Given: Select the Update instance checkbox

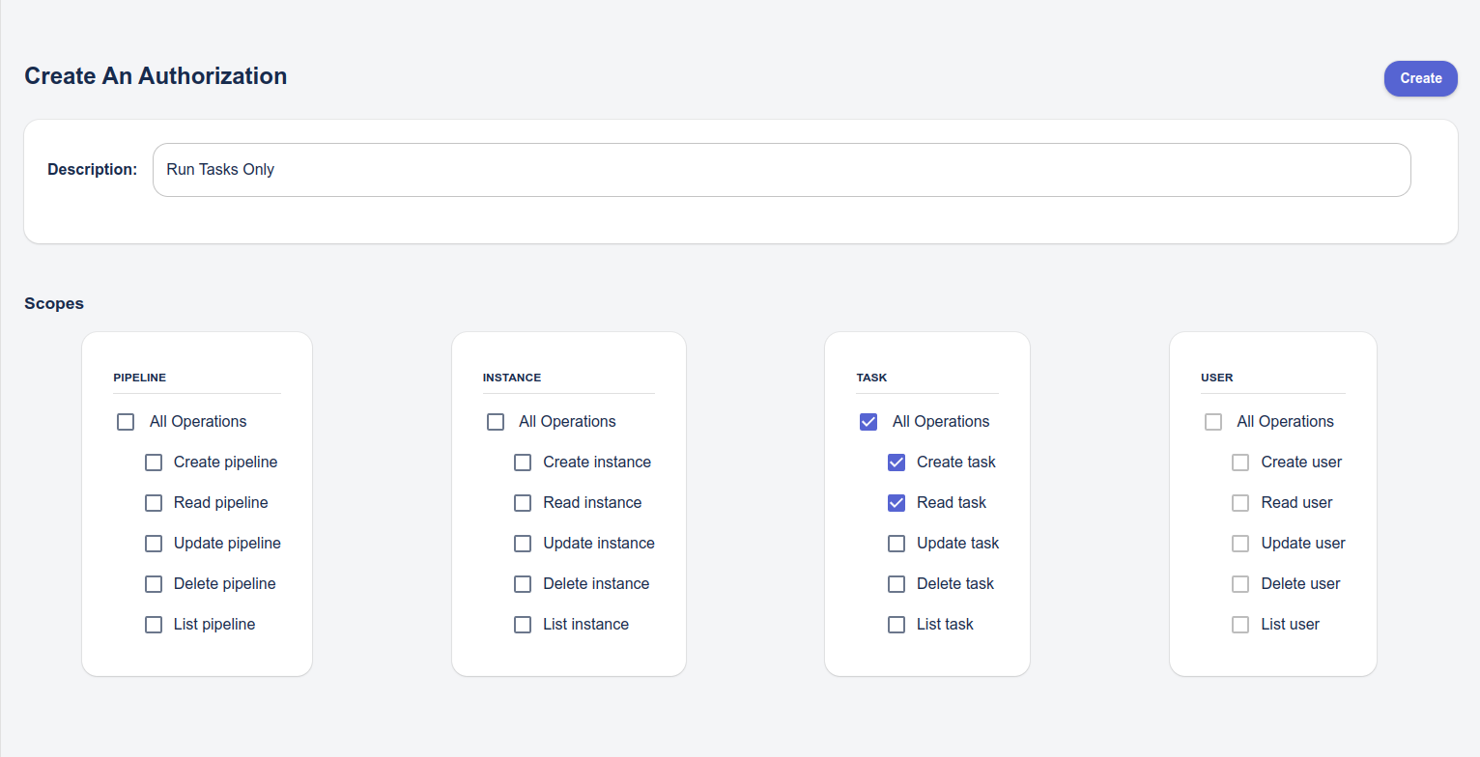Looking at the screenshot, I should 523,544.
